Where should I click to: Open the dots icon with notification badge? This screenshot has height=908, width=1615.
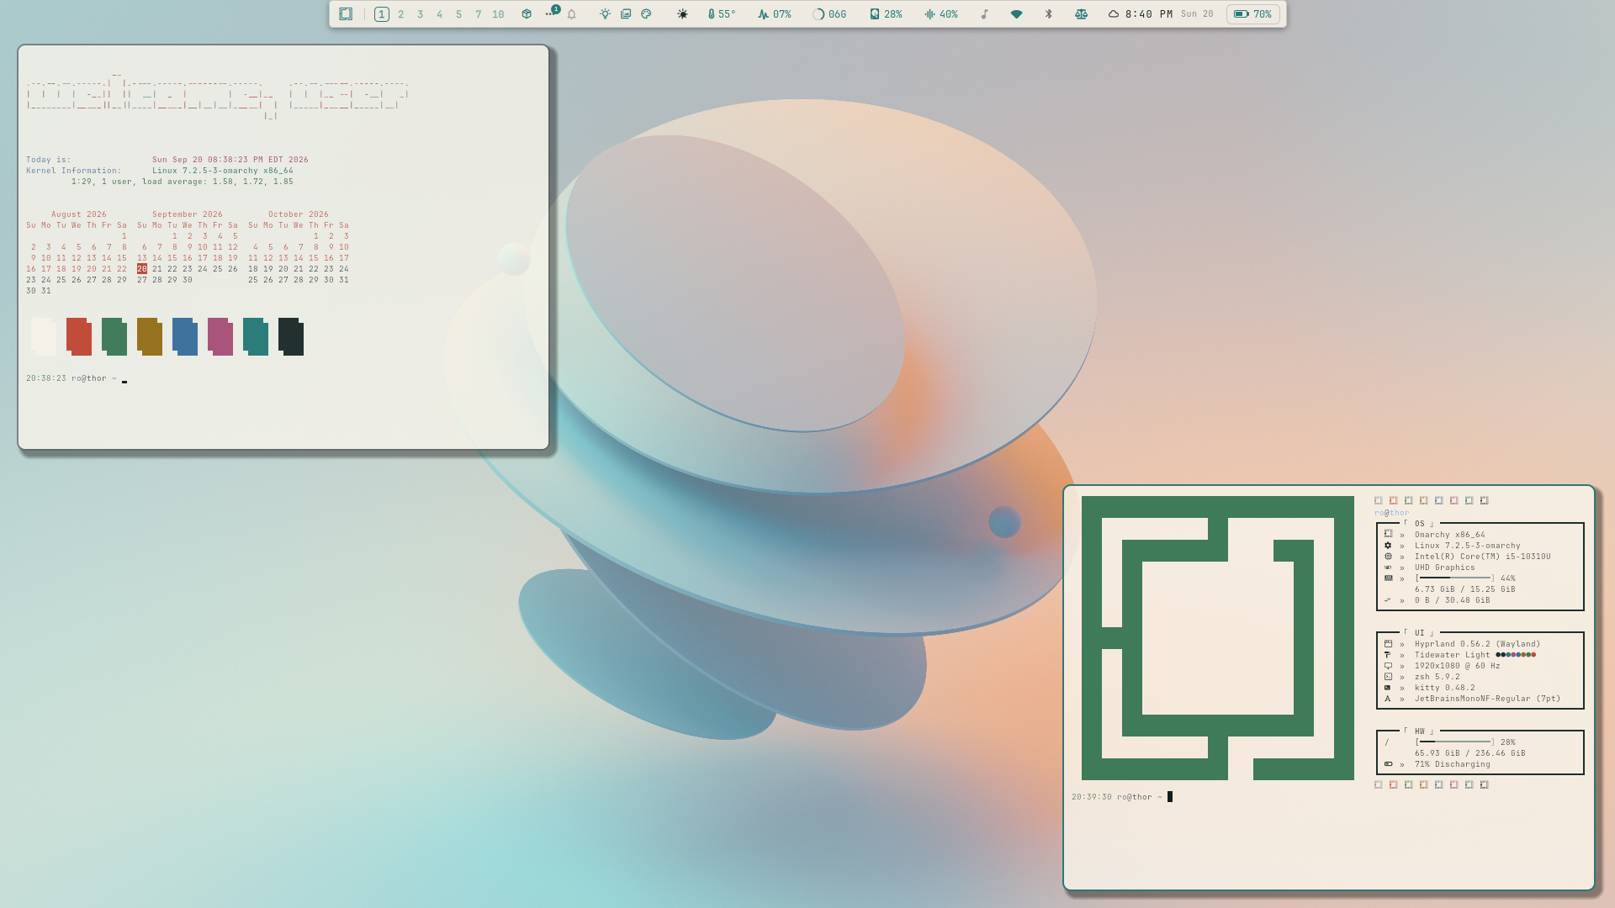[552, 13]
